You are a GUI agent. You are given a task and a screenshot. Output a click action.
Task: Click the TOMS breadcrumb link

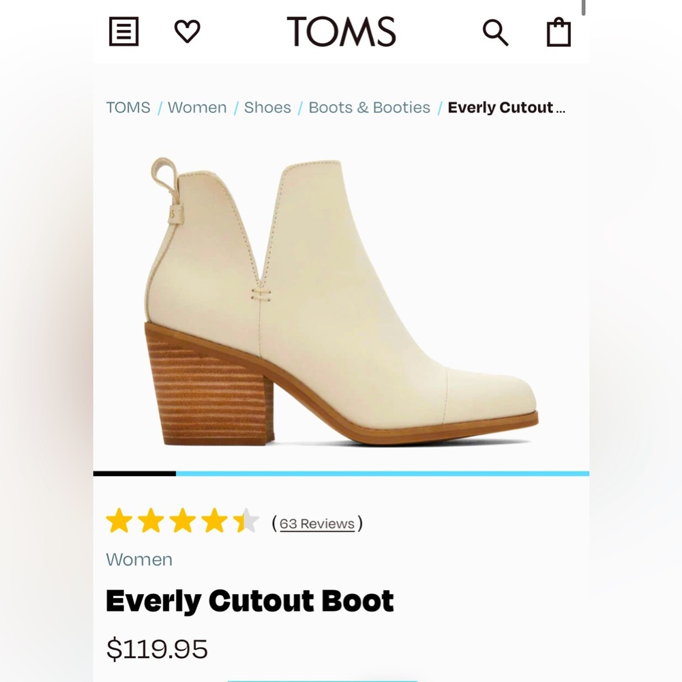pos(129,107)
